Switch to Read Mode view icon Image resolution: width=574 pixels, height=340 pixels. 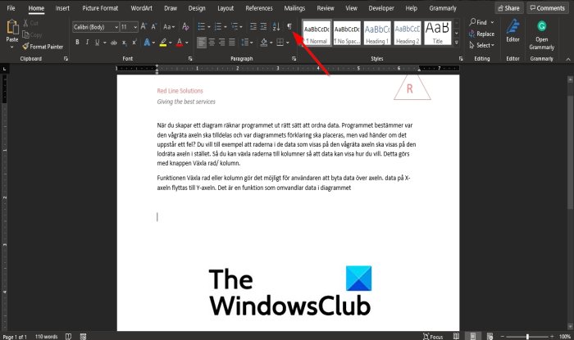[456, 336]
